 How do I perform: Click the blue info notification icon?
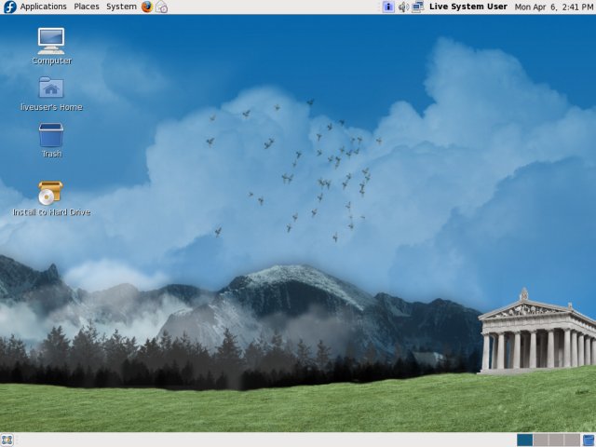click(388, 7)
